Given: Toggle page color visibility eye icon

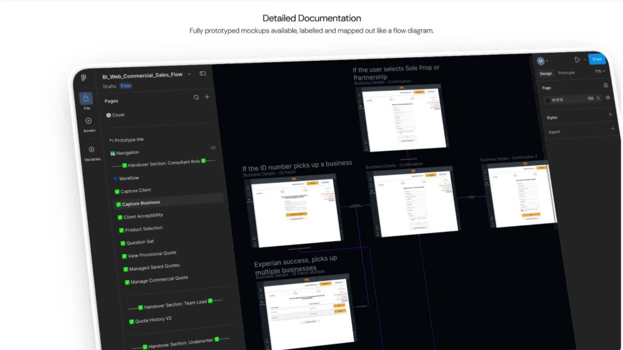Looking at the screenshot, I should tap(608, 98).
